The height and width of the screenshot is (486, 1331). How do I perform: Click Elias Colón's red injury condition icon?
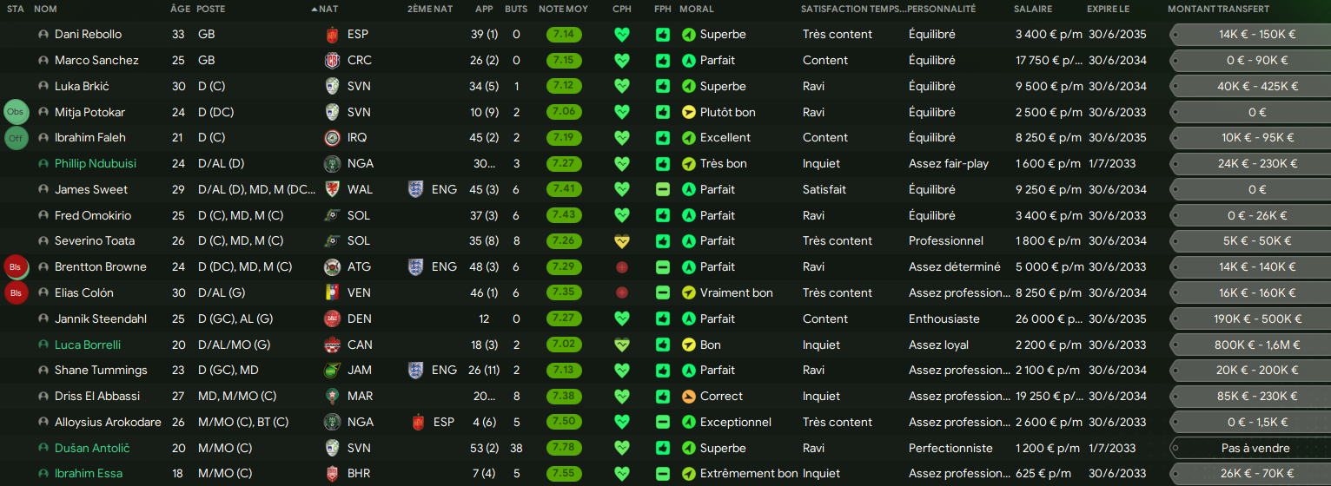[x=621, y=293]
